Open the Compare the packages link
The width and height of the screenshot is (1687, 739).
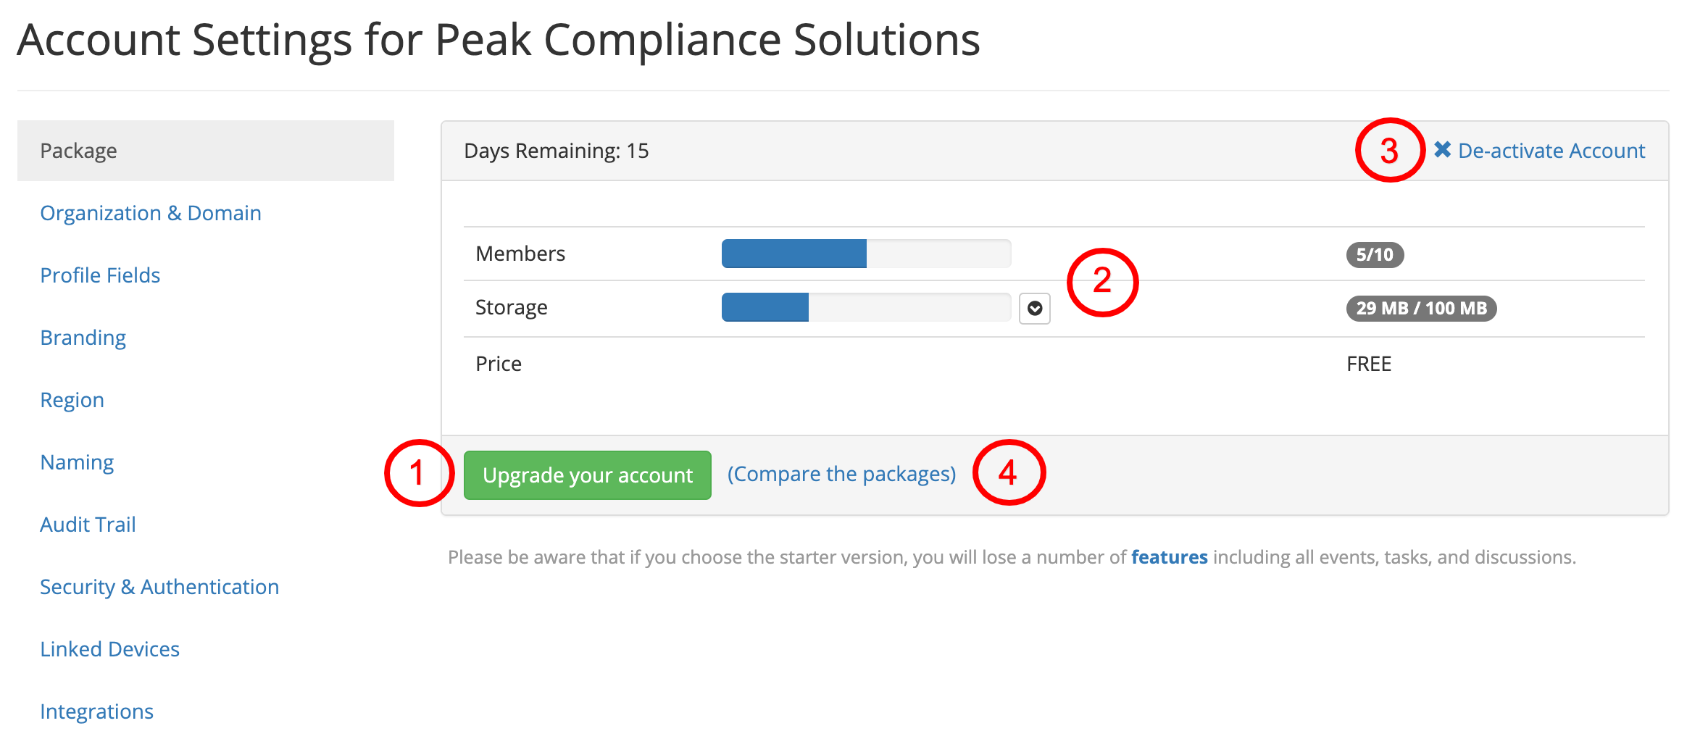tap(841, 474)
